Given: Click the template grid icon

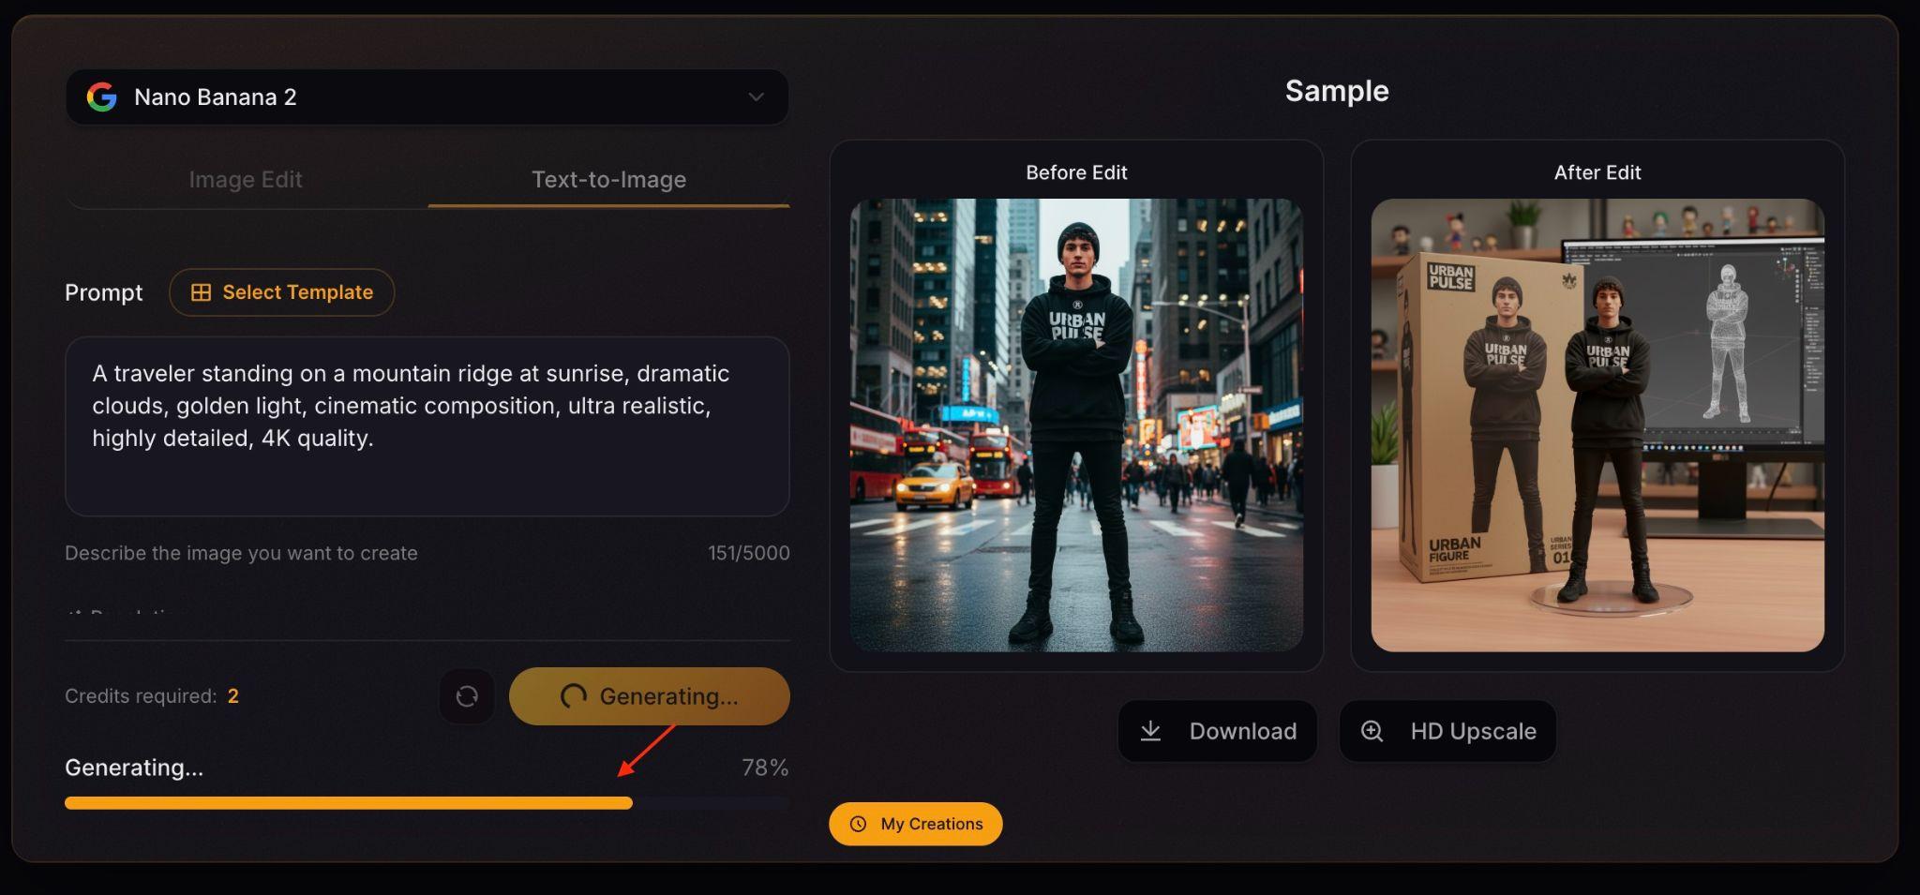Looking at the screenshot, I should tap(201, 292).
